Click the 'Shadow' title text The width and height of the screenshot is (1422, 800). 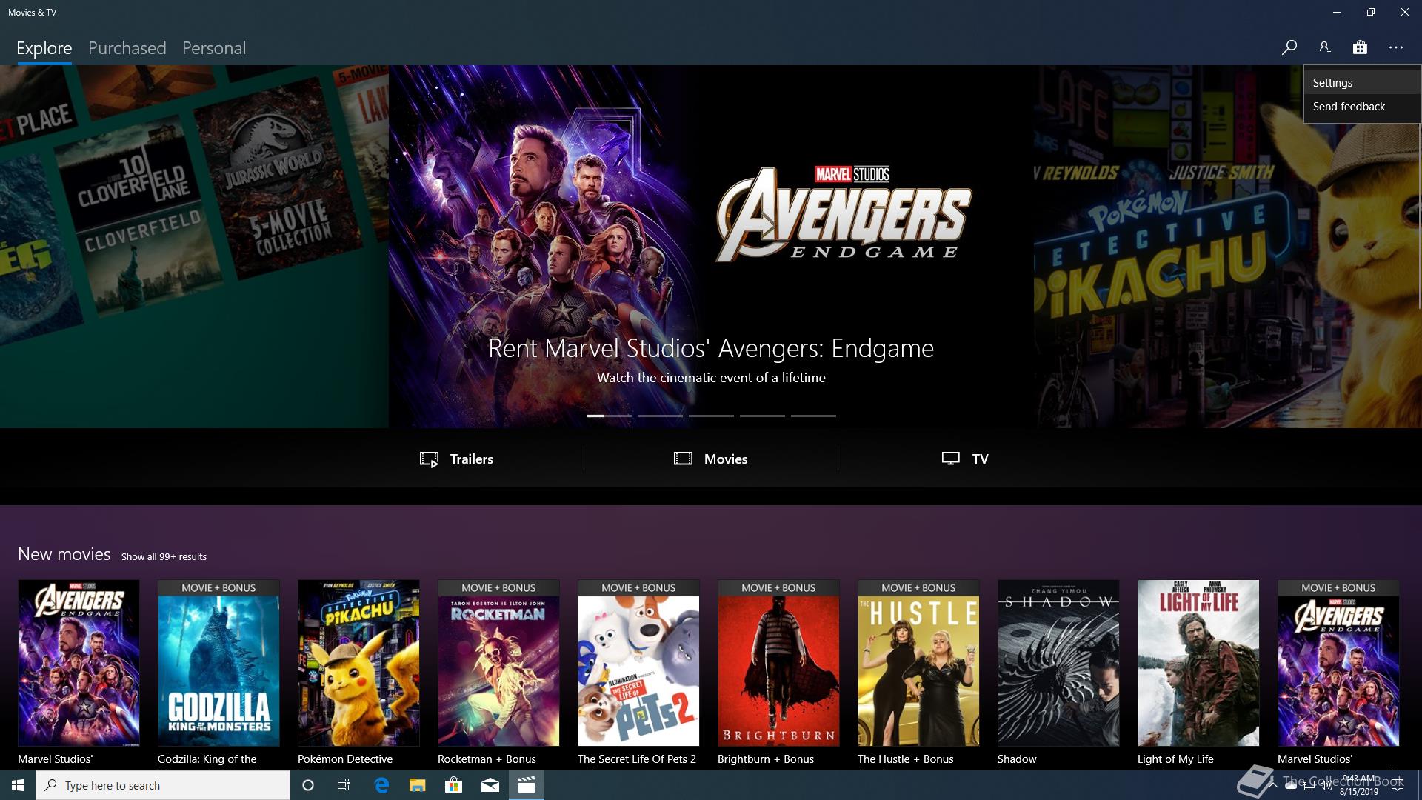1017,759
